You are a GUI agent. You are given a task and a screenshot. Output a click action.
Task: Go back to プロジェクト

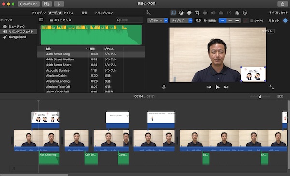coord(29,4)
